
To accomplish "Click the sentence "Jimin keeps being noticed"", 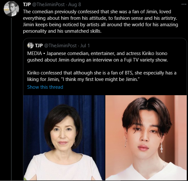I will [x=100, y=28].
